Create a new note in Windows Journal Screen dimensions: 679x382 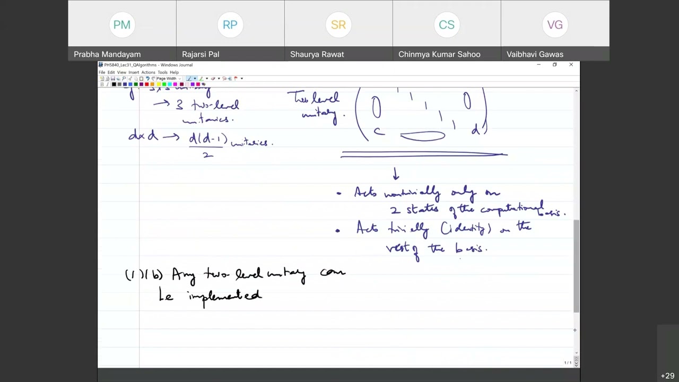102,79
